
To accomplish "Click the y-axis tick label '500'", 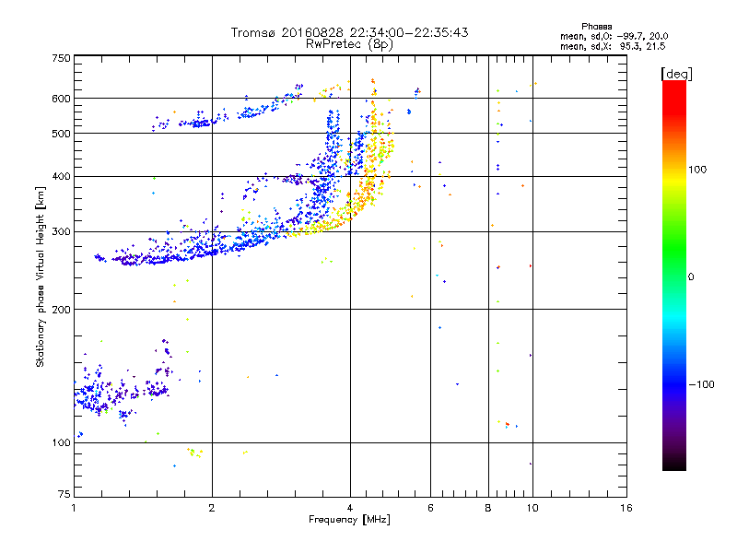I will (x=61, y=134).
